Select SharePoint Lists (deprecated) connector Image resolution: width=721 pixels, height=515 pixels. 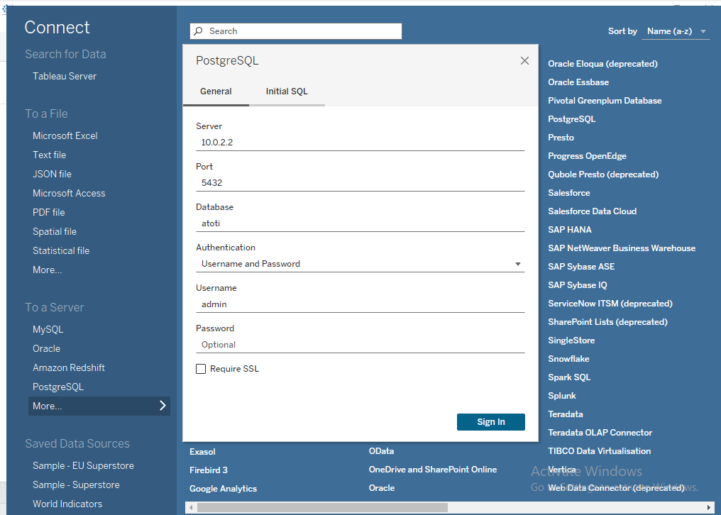tap(607, 322)
